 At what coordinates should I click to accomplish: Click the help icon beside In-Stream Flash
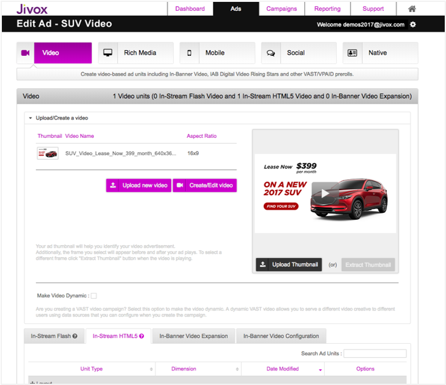coord(75,336)
